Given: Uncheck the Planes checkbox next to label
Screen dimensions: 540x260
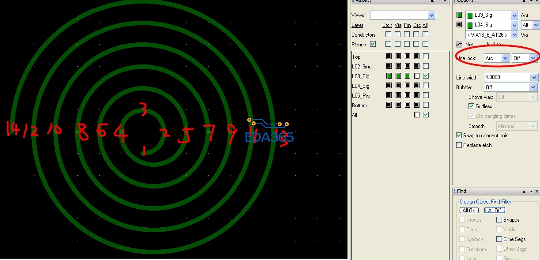Looking at the screenshot, I should tap(373, 44).
